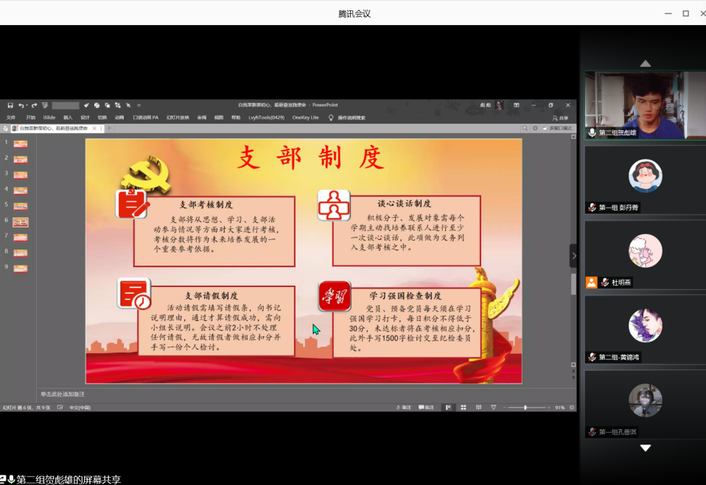
Task: Toggle 多窗口模式 multi-window mode
Action: tap(559, 128)
